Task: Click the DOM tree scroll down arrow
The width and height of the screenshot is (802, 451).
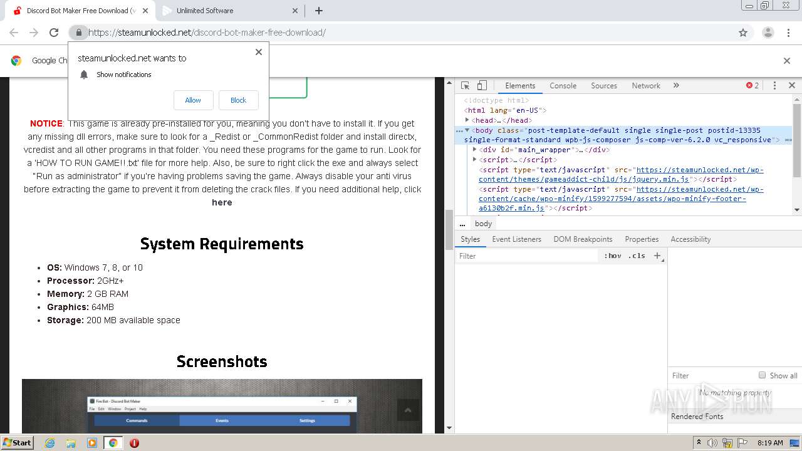Action: pos(797,210)
